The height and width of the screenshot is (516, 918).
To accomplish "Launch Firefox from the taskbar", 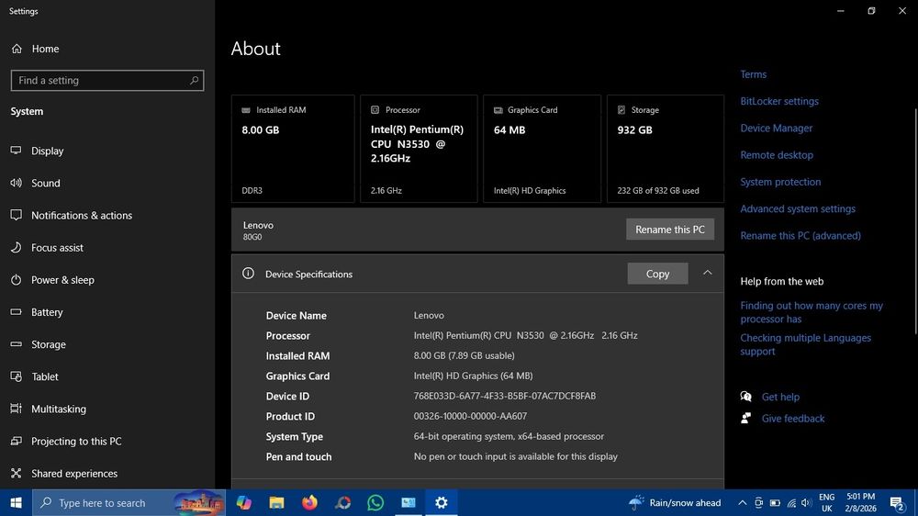I will coord(309,502).
